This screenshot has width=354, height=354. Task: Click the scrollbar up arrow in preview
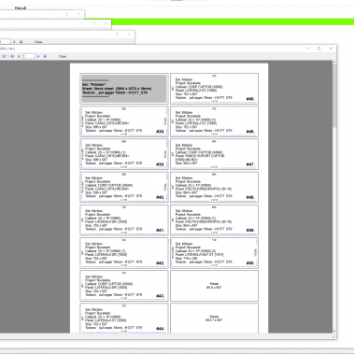tap(334, 63)
